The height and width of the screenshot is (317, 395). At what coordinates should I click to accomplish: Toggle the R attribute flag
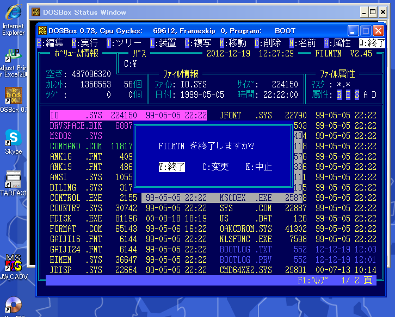tap(340, 95)
